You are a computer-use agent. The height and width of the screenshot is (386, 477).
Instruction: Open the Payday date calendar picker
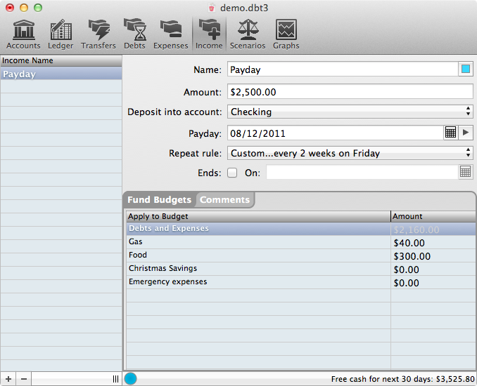(x=451, y=133)
